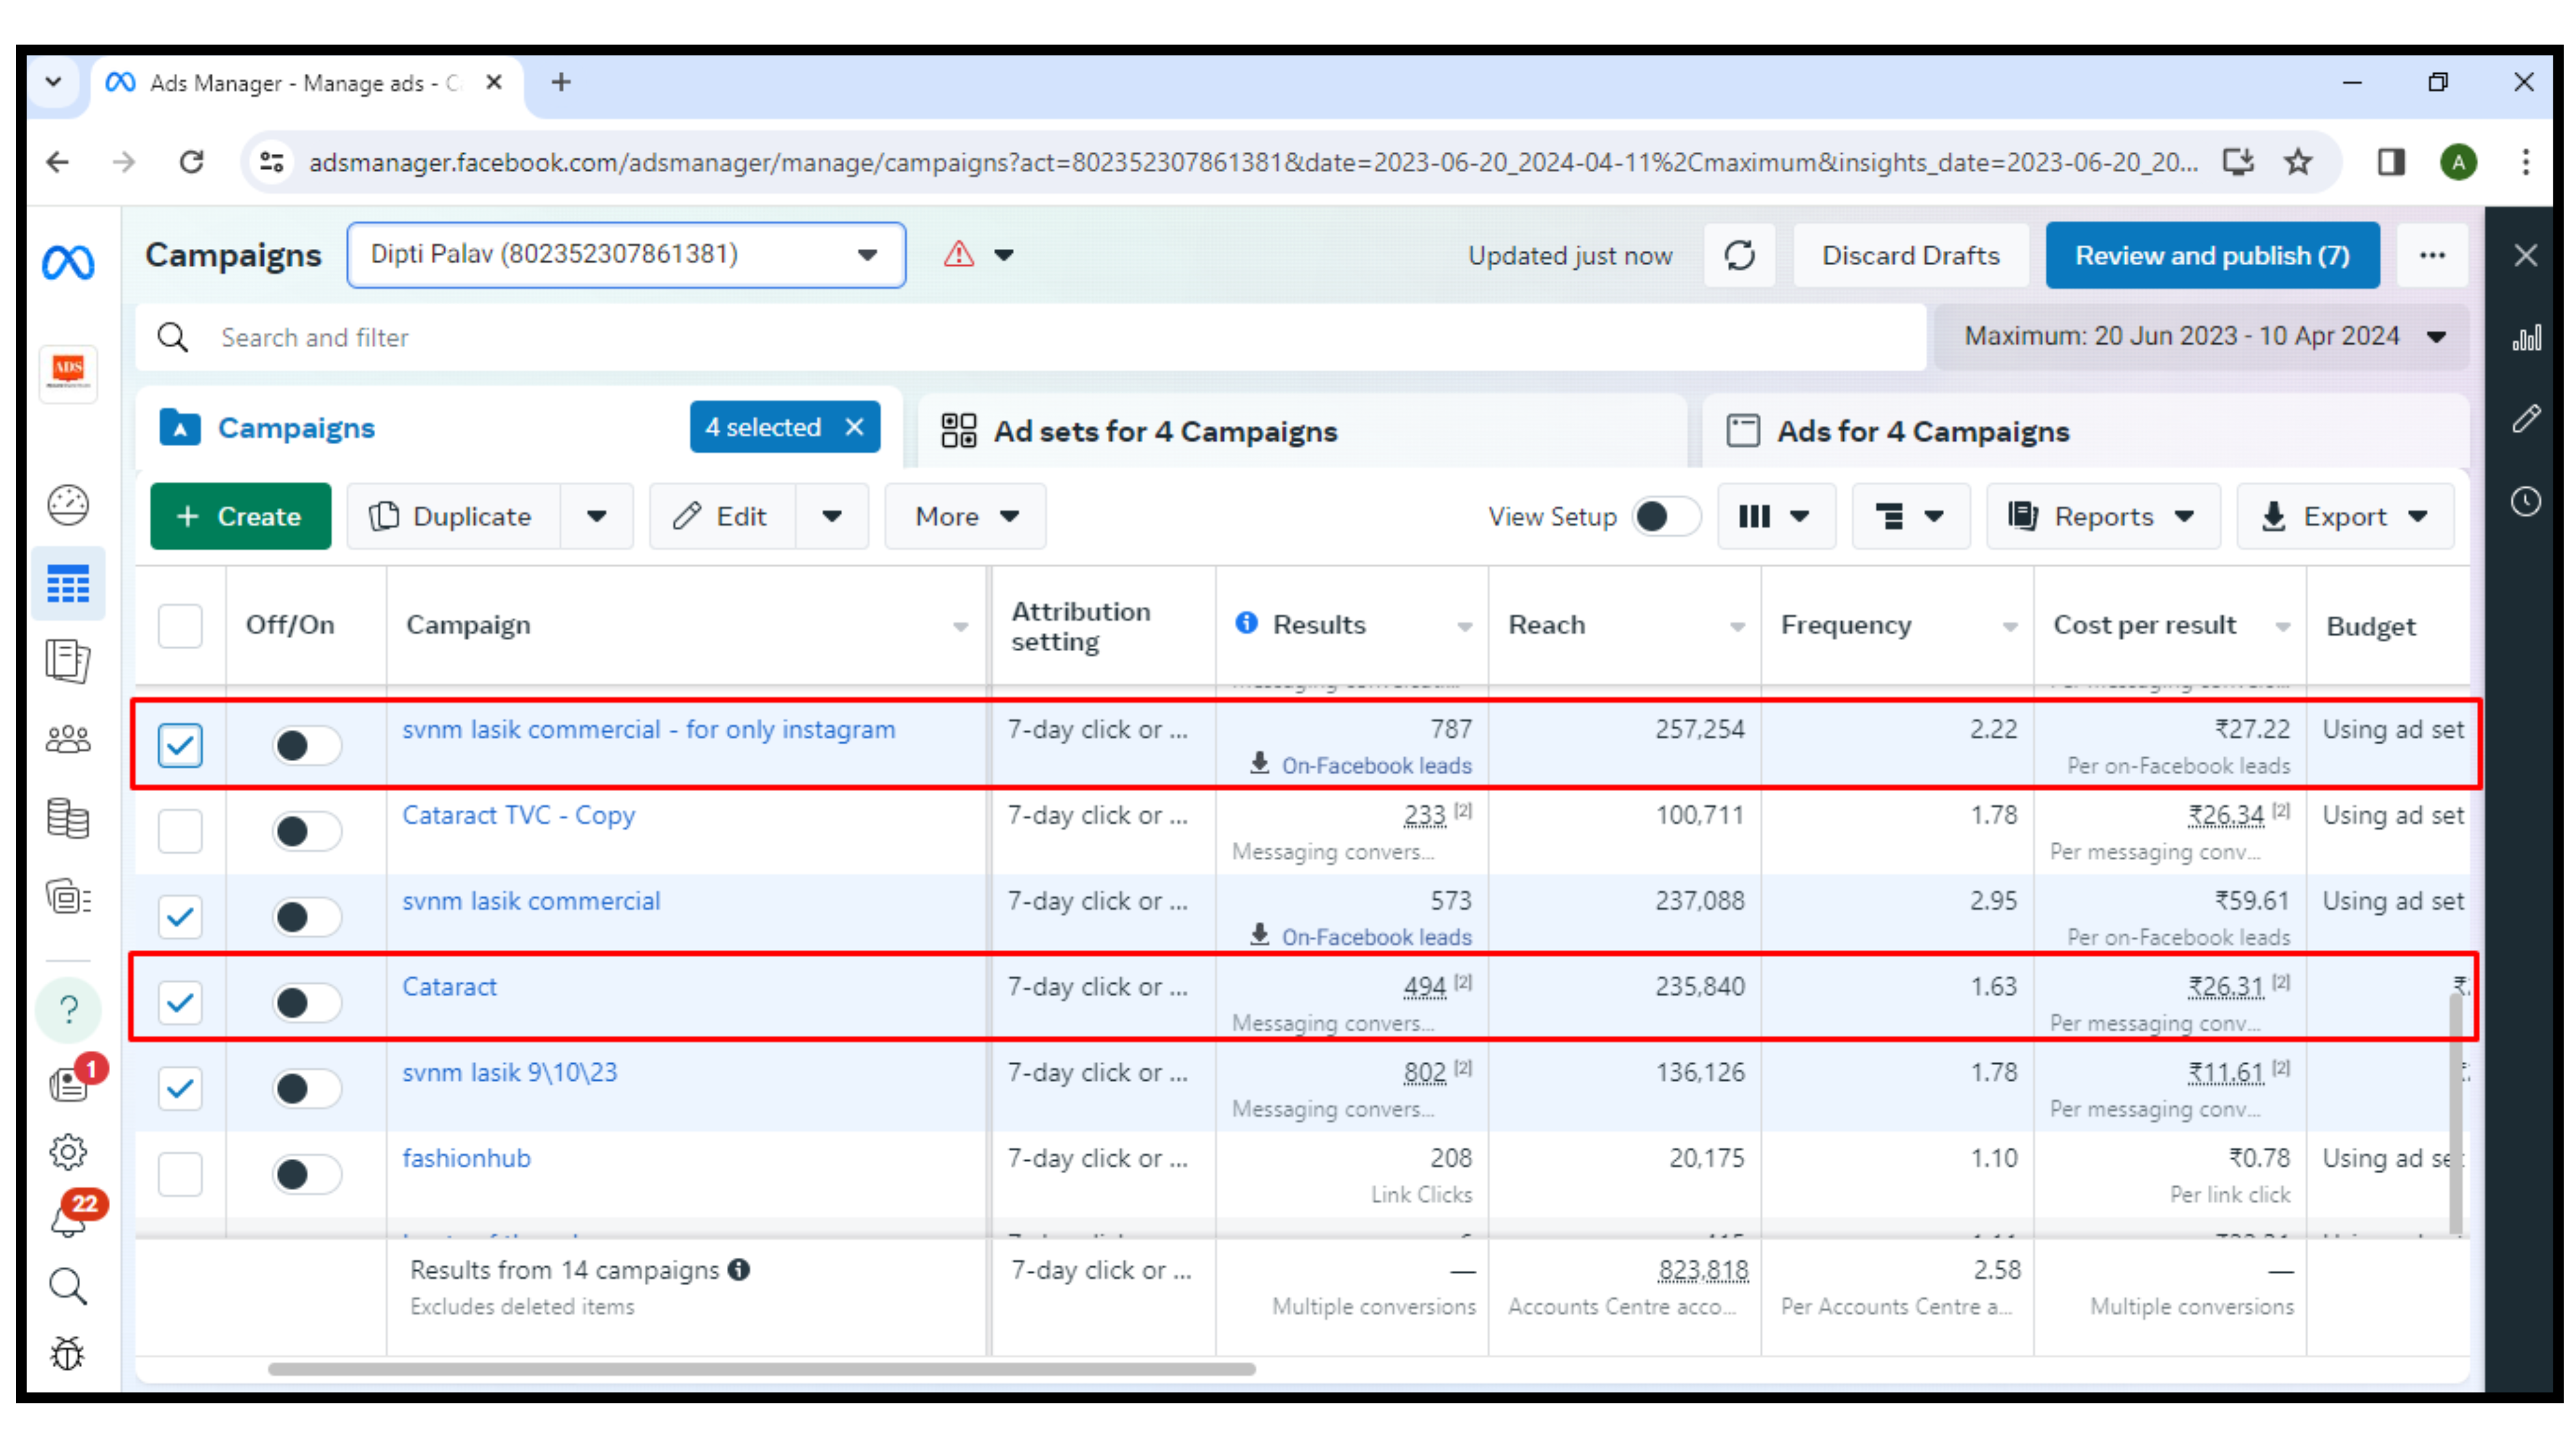Image resolution: width=2576 pixels, height=1435 pixels.
Task: Expand the Duplicate dropdown arrow
Action: [597, 516]
